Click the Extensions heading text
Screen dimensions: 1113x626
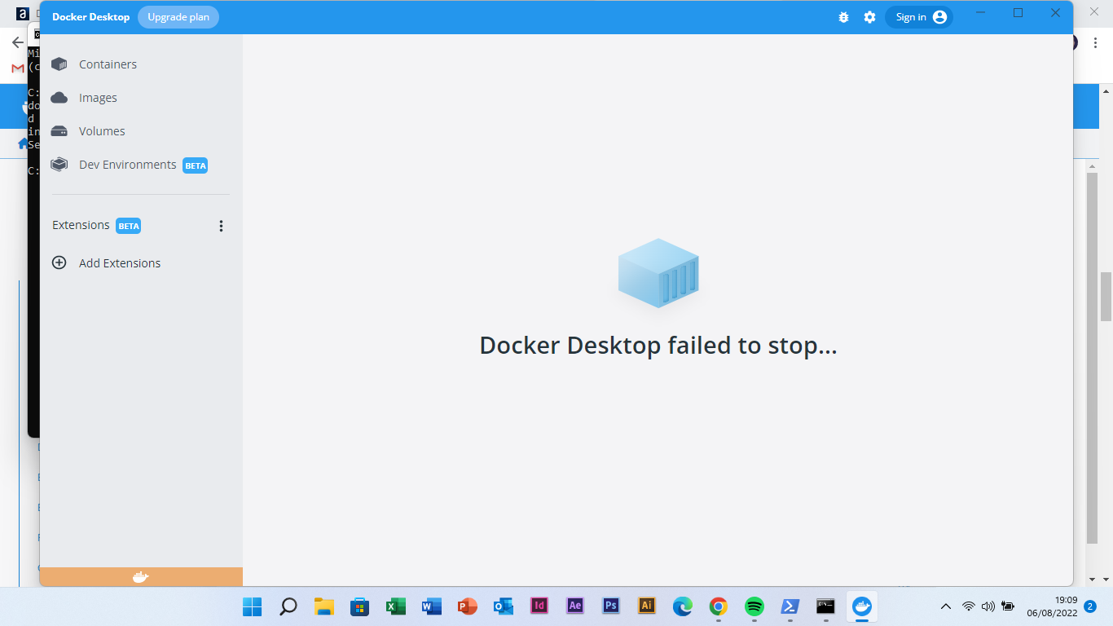[81, 225]
